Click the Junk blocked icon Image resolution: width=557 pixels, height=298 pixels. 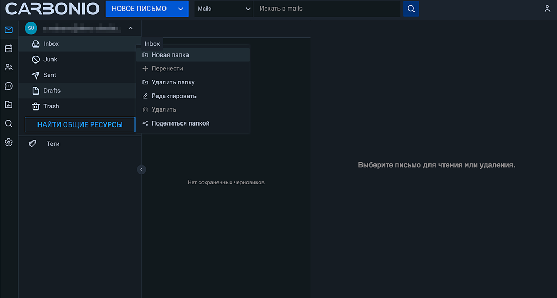(35, 59)
